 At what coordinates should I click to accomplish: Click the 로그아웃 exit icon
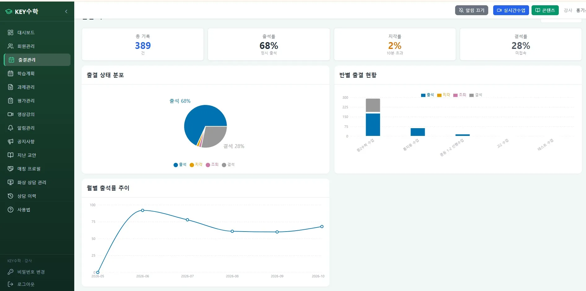[11, 284]
